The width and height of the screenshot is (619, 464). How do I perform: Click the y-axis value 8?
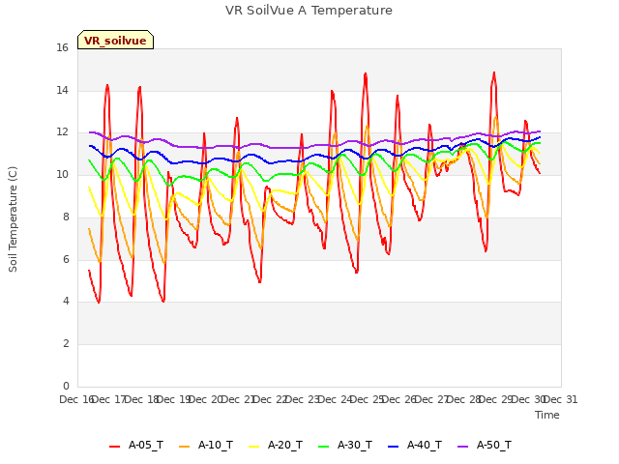pos(66,217)
